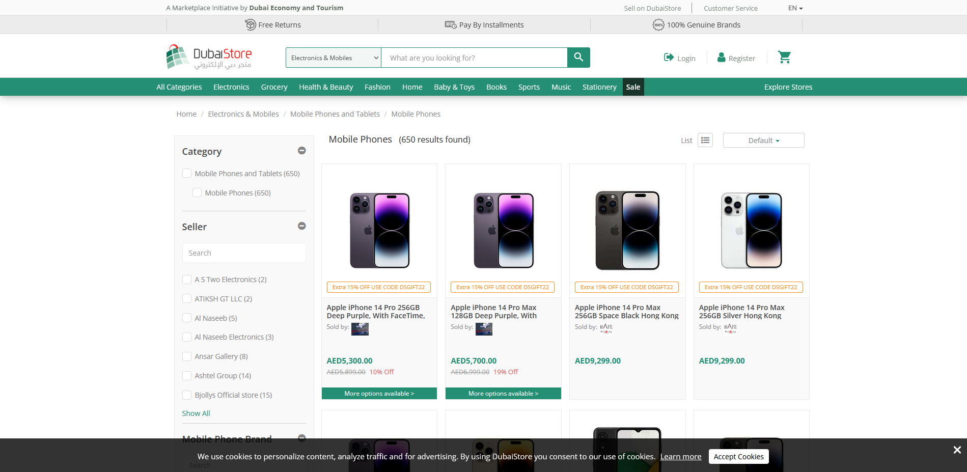
Task: Go to Home breadcrumb
Action: point(186,114)
